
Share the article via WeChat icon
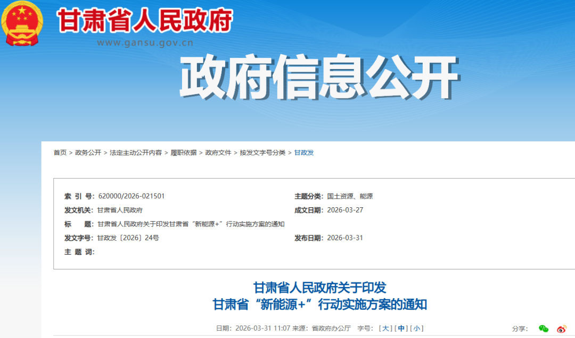click(543, 328)
